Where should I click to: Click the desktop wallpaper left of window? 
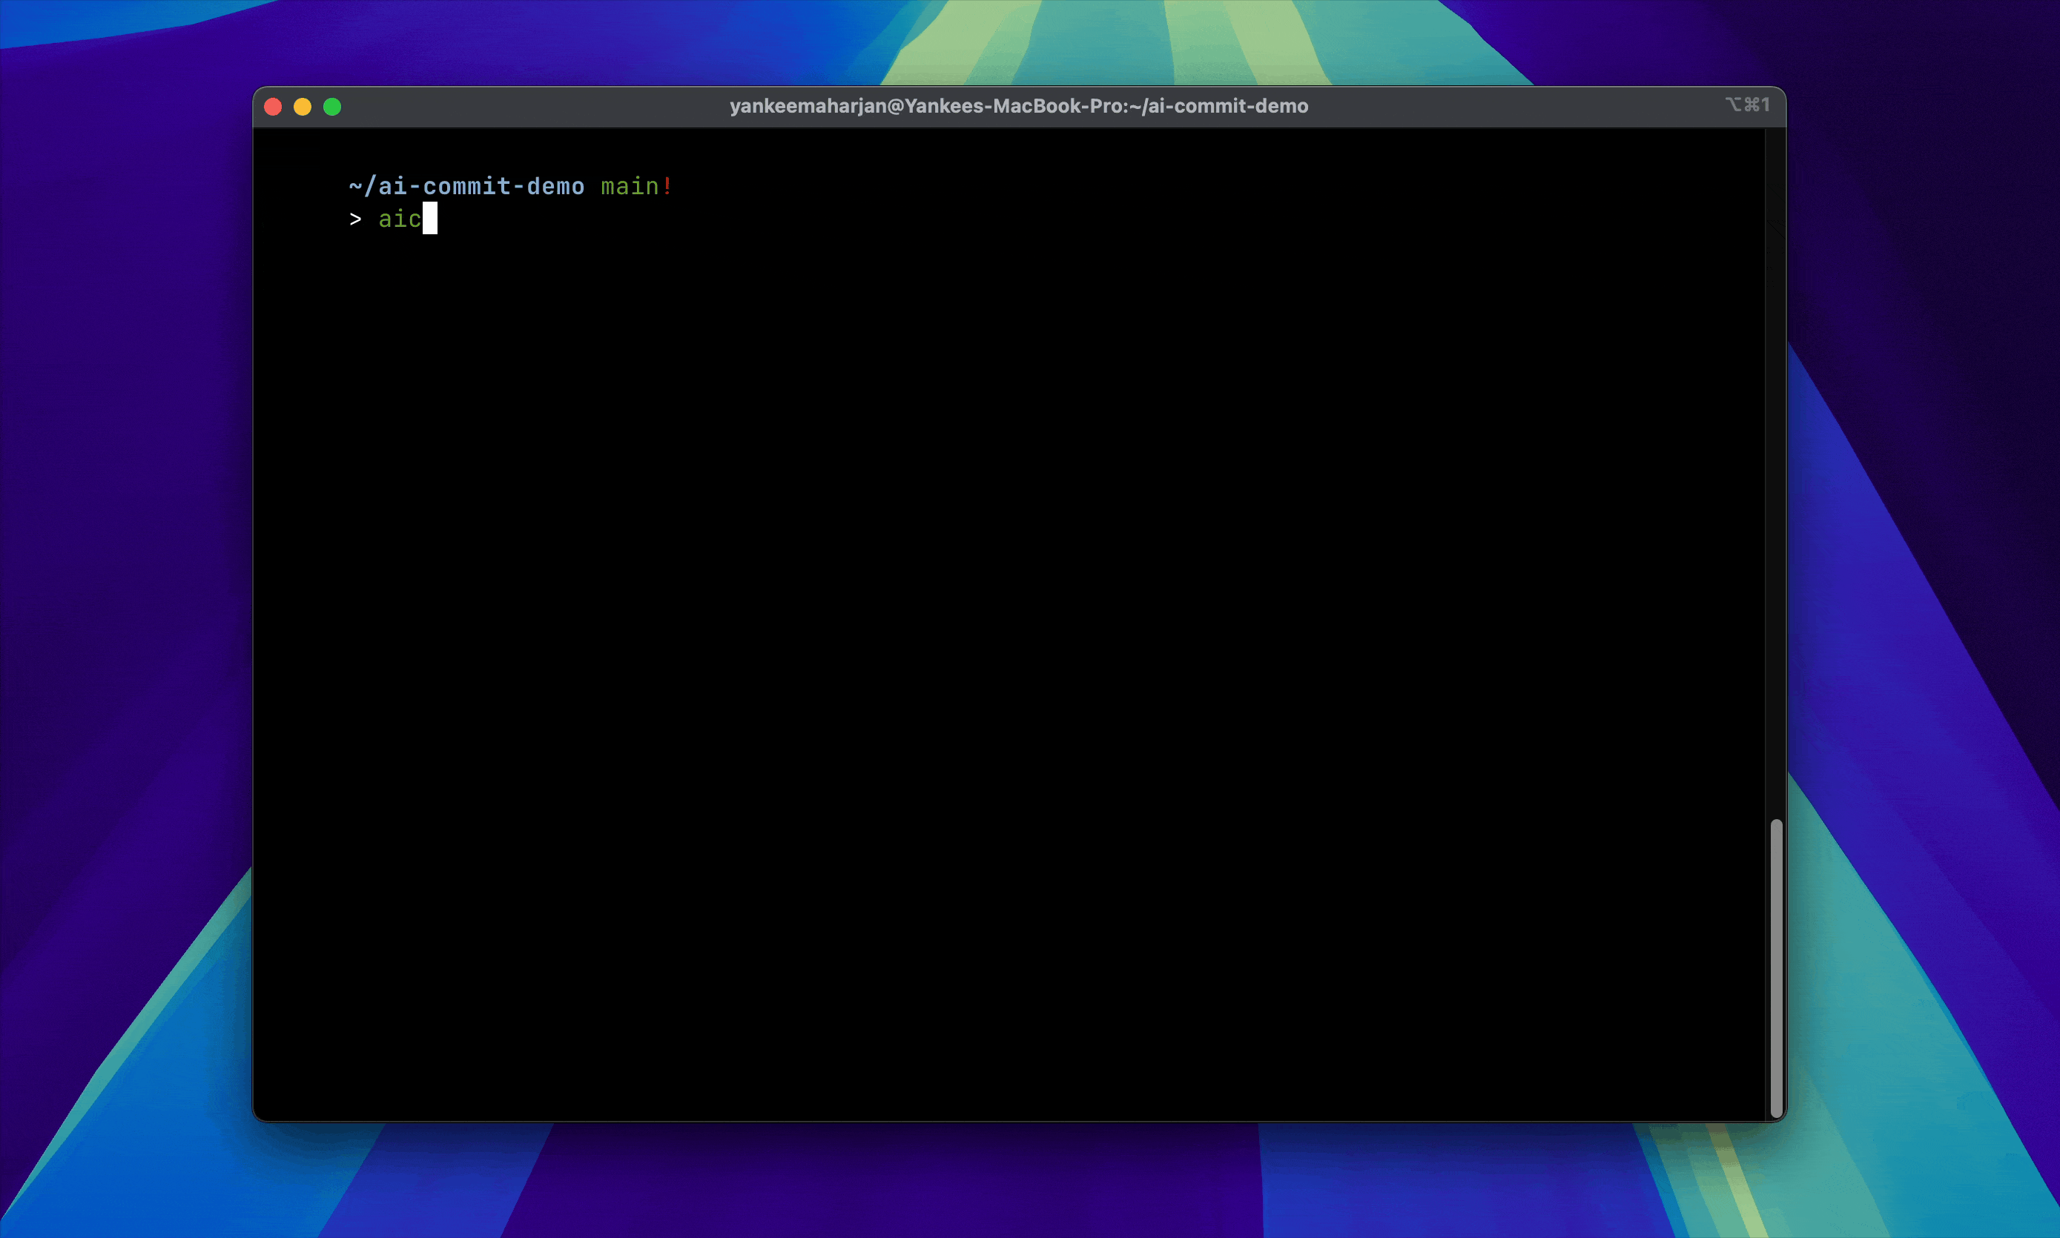(125, 584)
